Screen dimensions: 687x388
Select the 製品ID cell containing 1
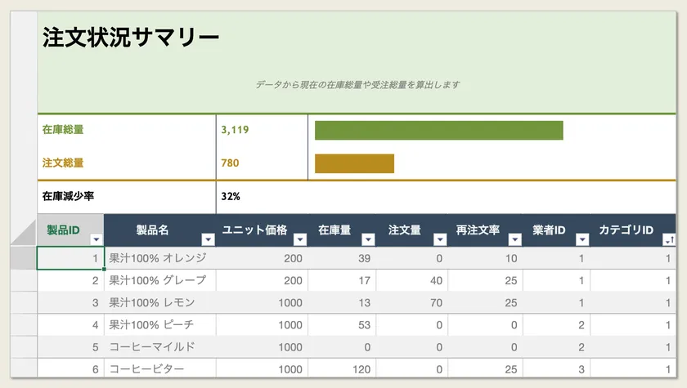70,258
